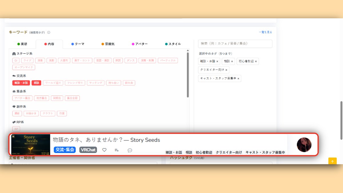Click the tag search input field

click(235, 43)
